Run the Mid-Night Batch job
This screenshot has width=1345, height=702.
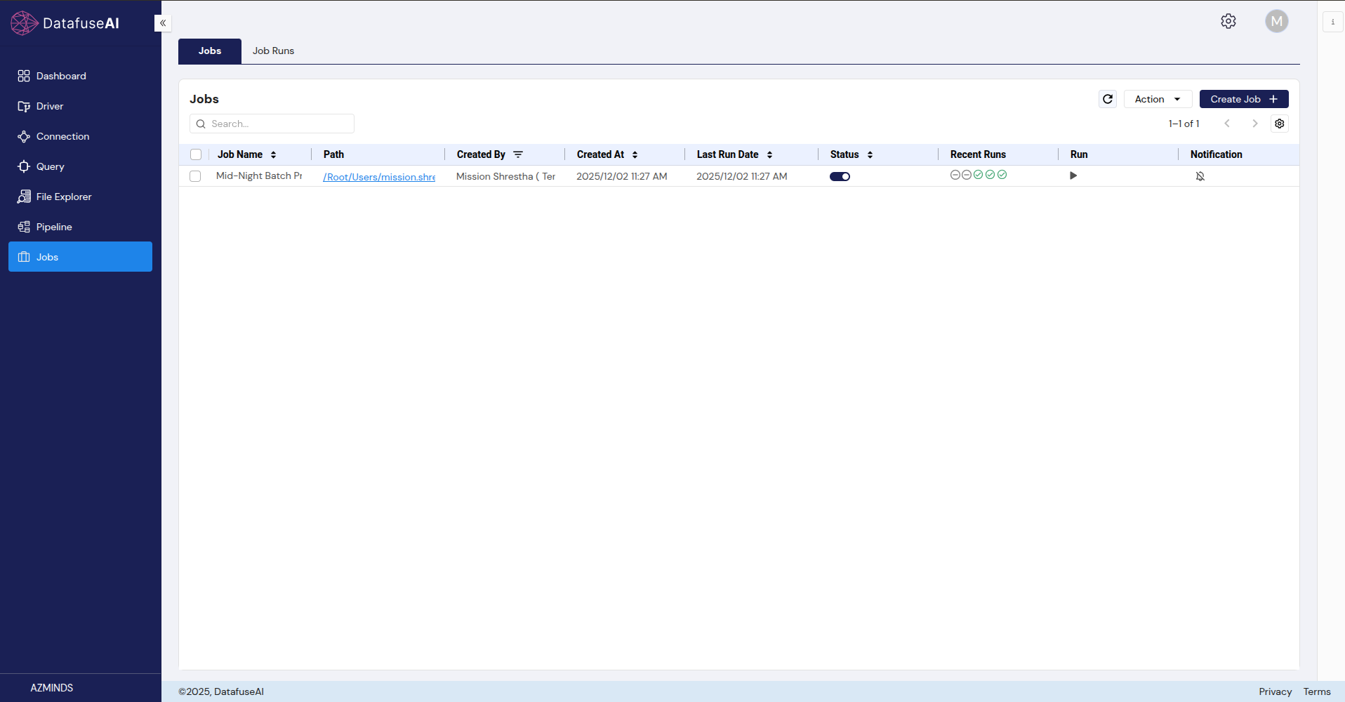[1073, 175]
